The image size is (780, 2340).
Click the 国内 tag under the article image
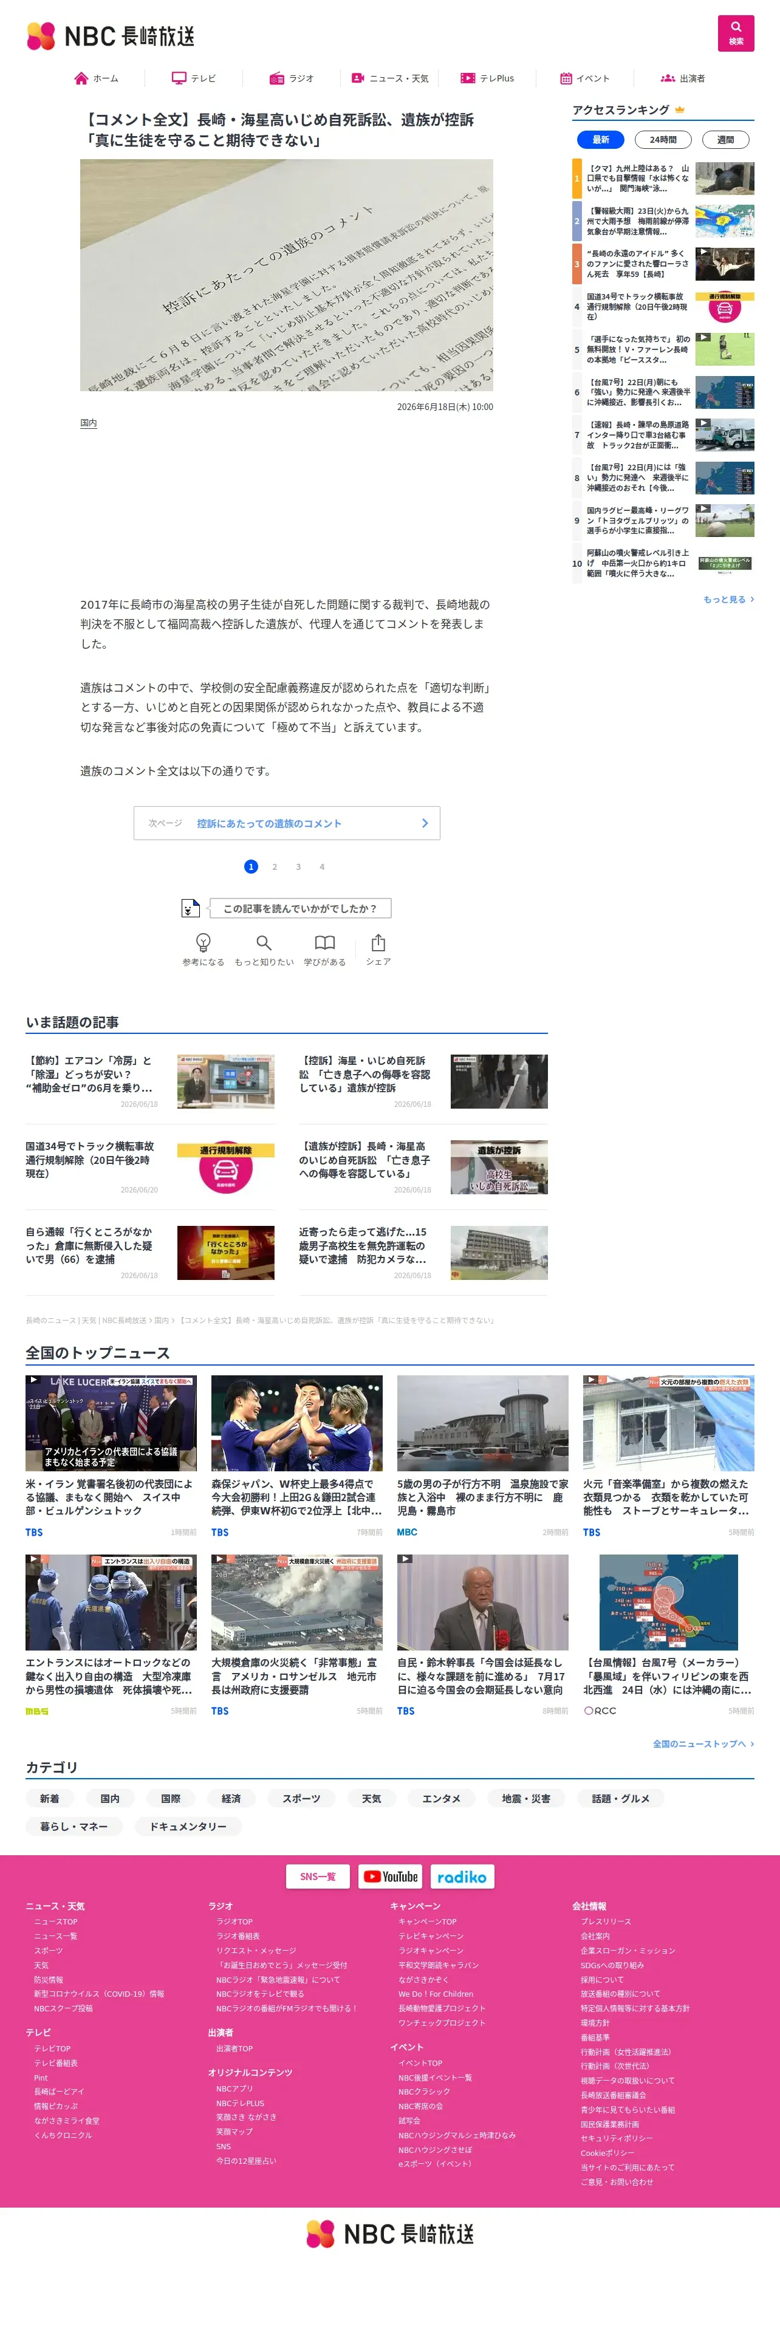coord(88,423)
